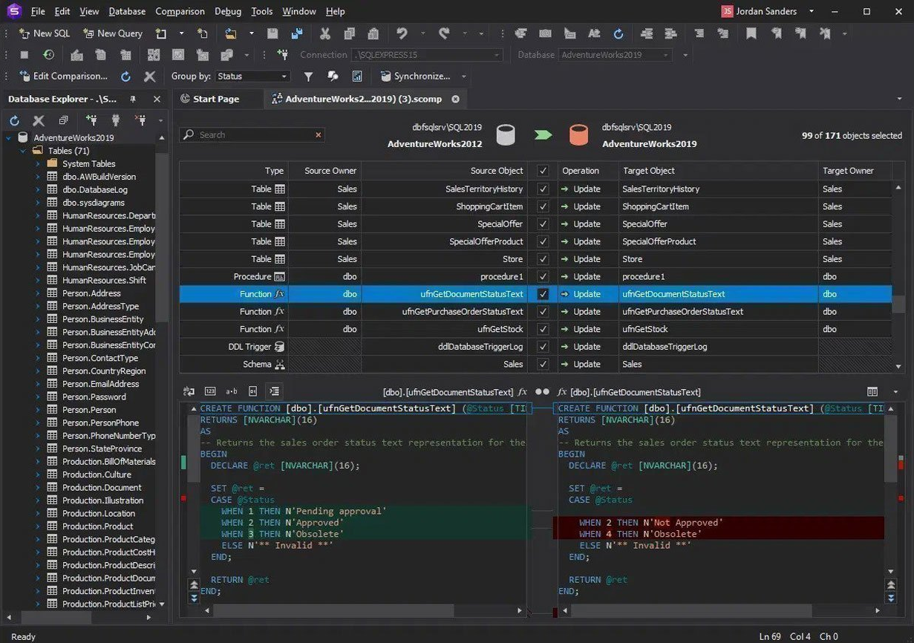Uncheck the ufnGetStock comparison row

point(543,329)
